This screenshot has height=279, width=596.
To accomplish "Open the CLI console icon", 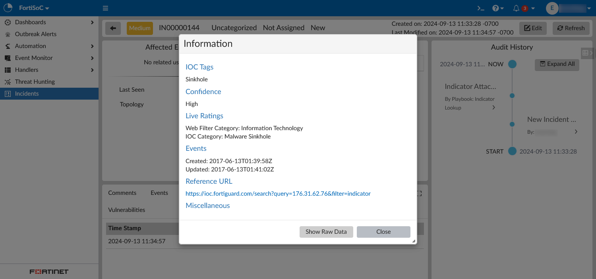I will (481, 8).
